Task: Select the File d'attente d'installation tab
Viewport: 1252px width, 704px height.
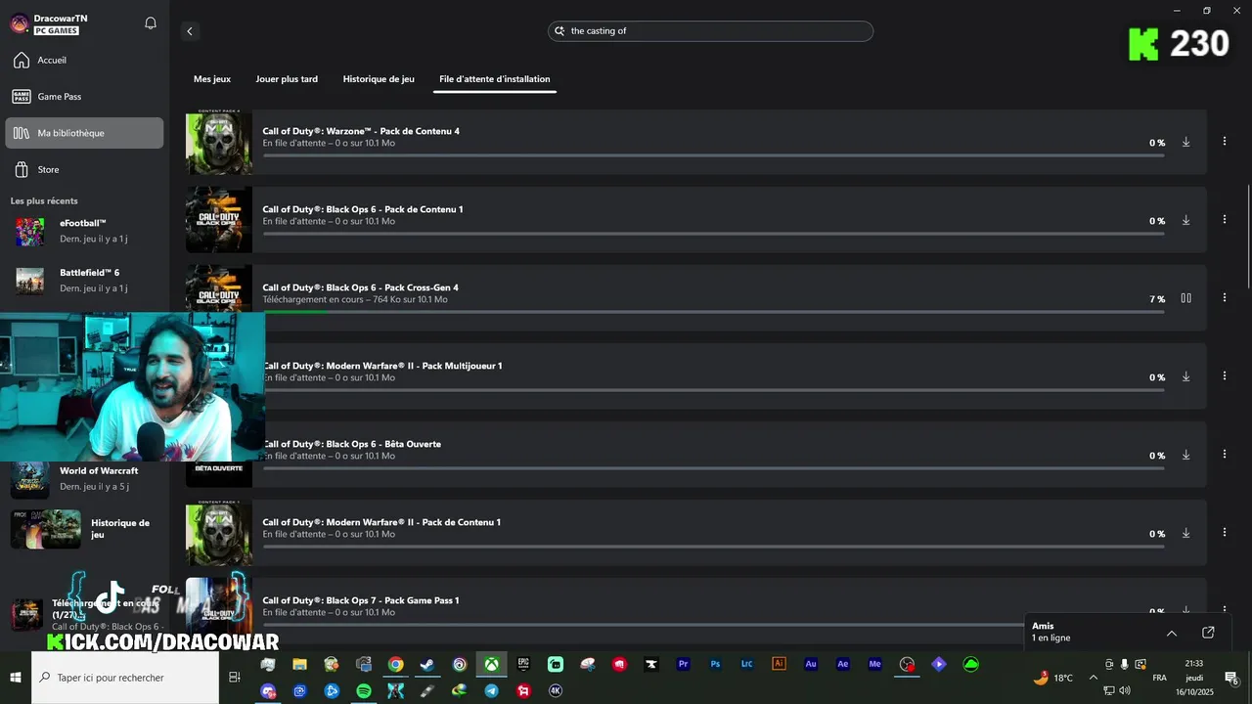Action: pyautogui.click(x=495, y=79)
